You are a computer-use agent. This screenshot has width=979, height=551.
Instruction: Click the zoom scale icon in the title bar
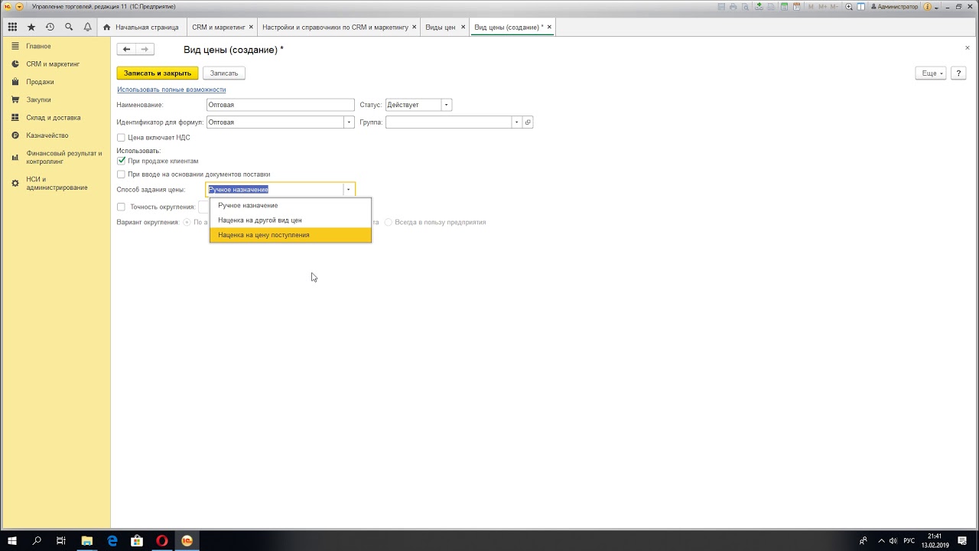(849, 6)
